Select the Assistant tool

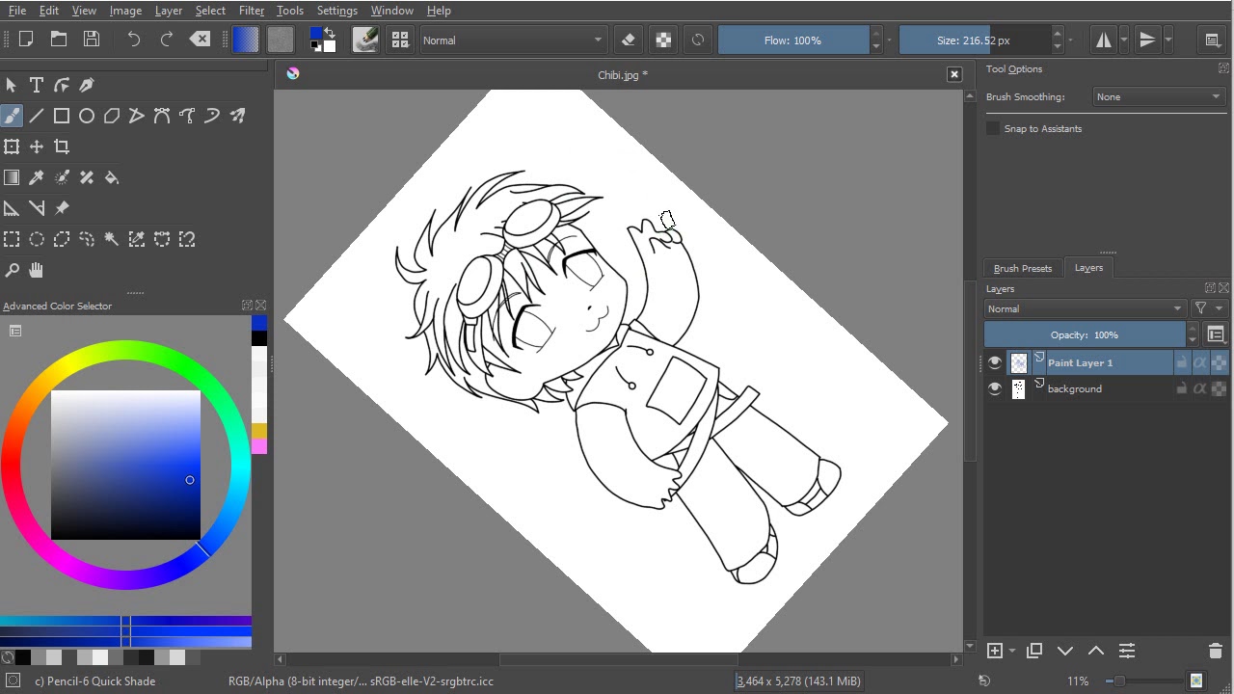coord(12,208)
